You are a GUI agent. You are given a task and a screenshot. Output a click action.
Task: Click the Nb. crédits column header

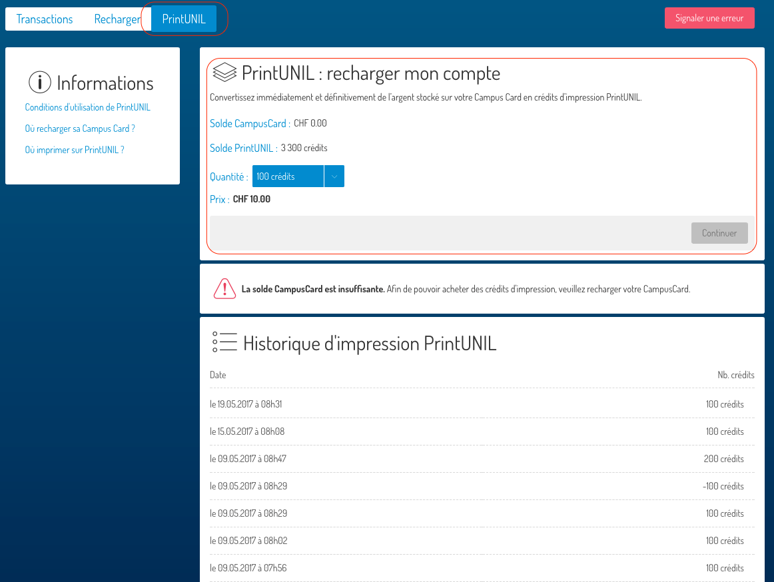(x=735, y=375)
